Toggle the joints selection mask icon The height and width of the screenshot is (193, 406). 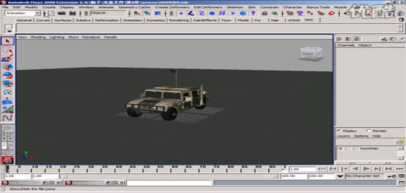click(191, 13)
